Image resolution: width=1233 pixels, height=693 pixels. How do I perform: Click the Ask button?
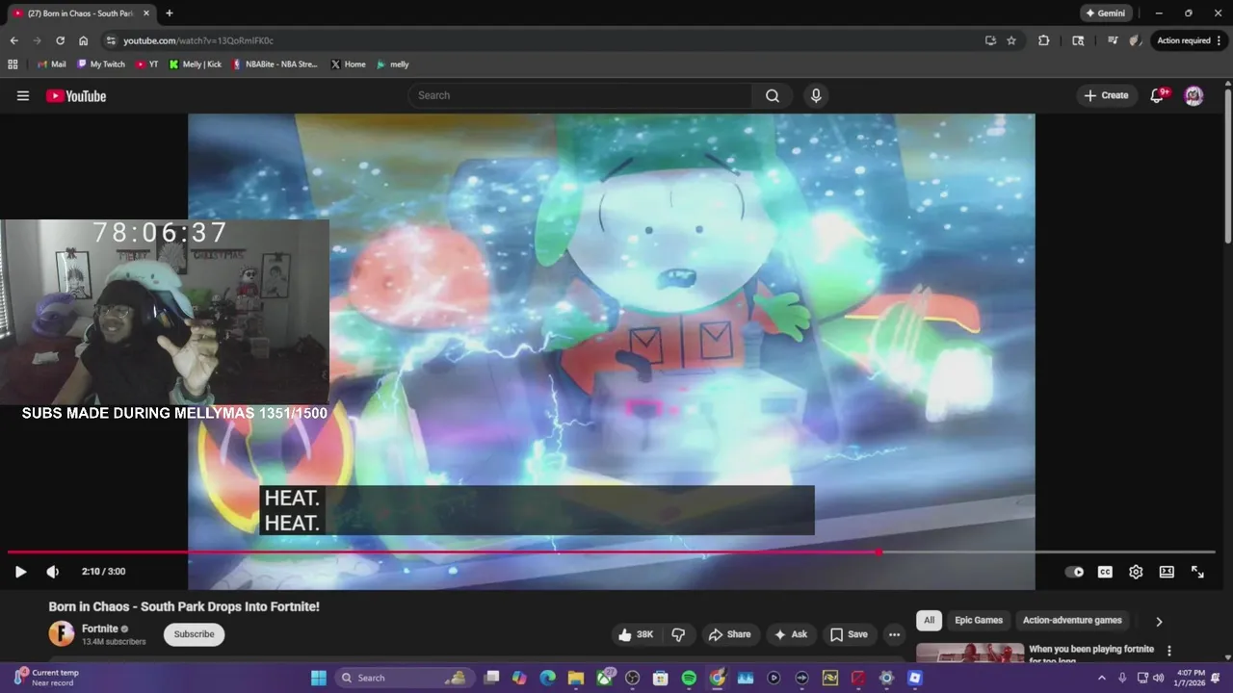(x=790, y=634)
